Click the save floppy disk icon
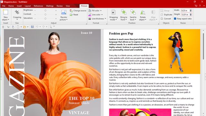The image size is (206, 116). 32,27
